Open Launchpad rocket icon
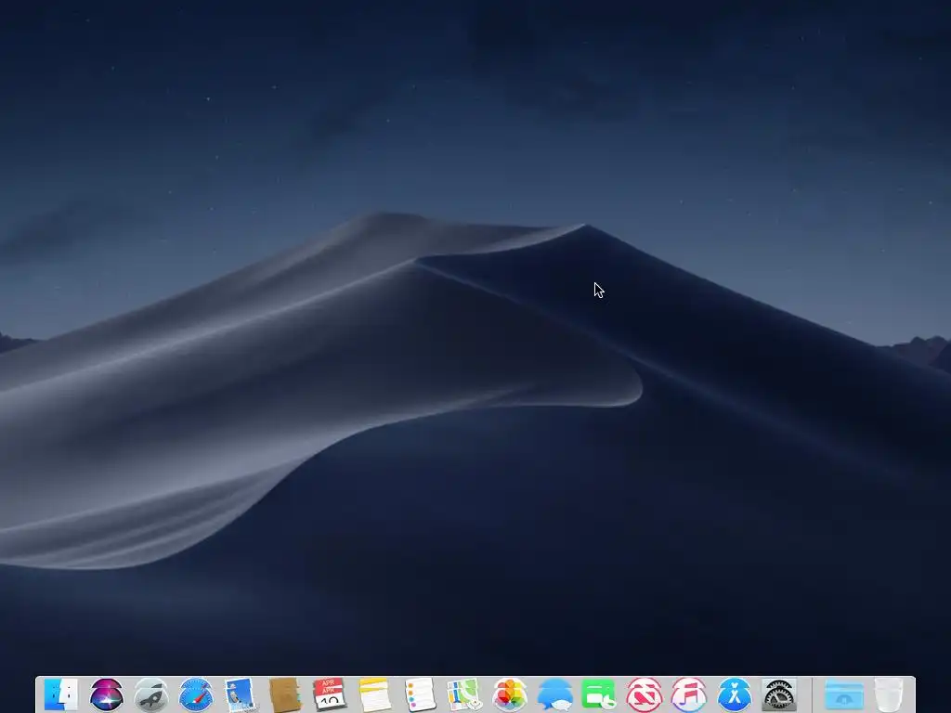 [151, 694]
